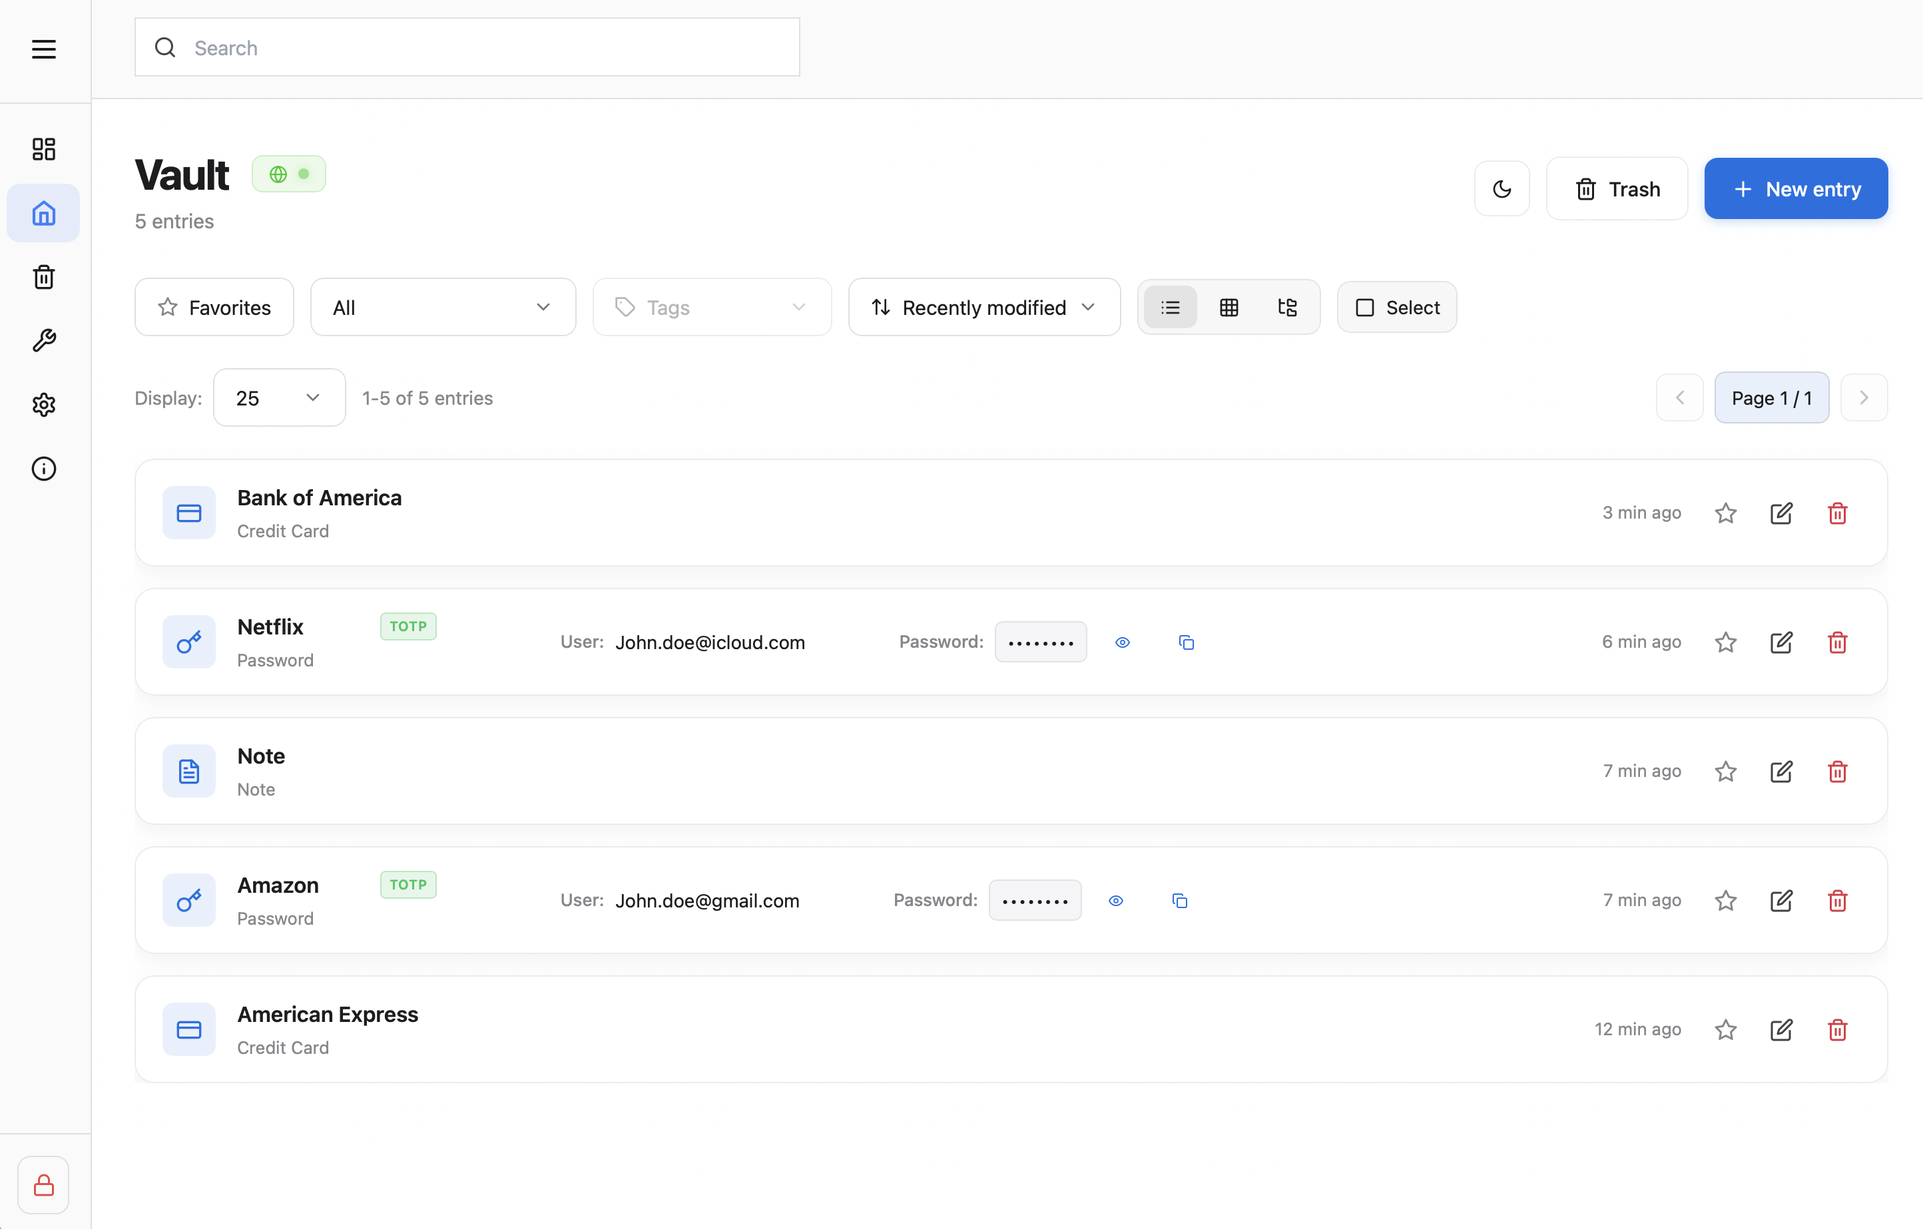
Task: Click the wrench tools icon in sidebar
Action: (x=44, y=341)
